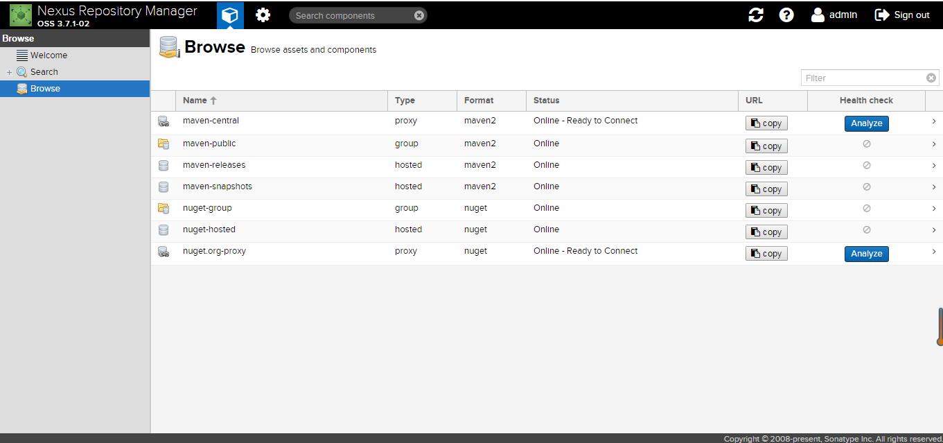Clear the Filter field
Image resolution: width=943 pixels, height=443 pixels.
coord(931,78)
